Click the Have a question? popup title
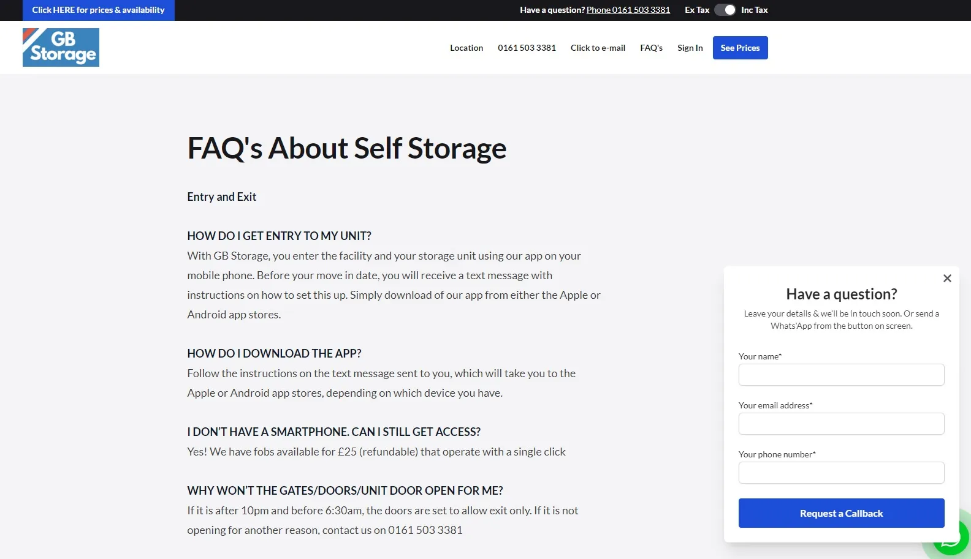971x559 pixels. point(841,294)
